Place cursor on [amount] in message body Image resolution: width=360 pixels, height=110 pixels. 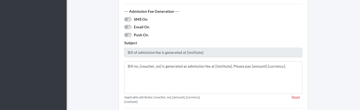tap(259, 66)
